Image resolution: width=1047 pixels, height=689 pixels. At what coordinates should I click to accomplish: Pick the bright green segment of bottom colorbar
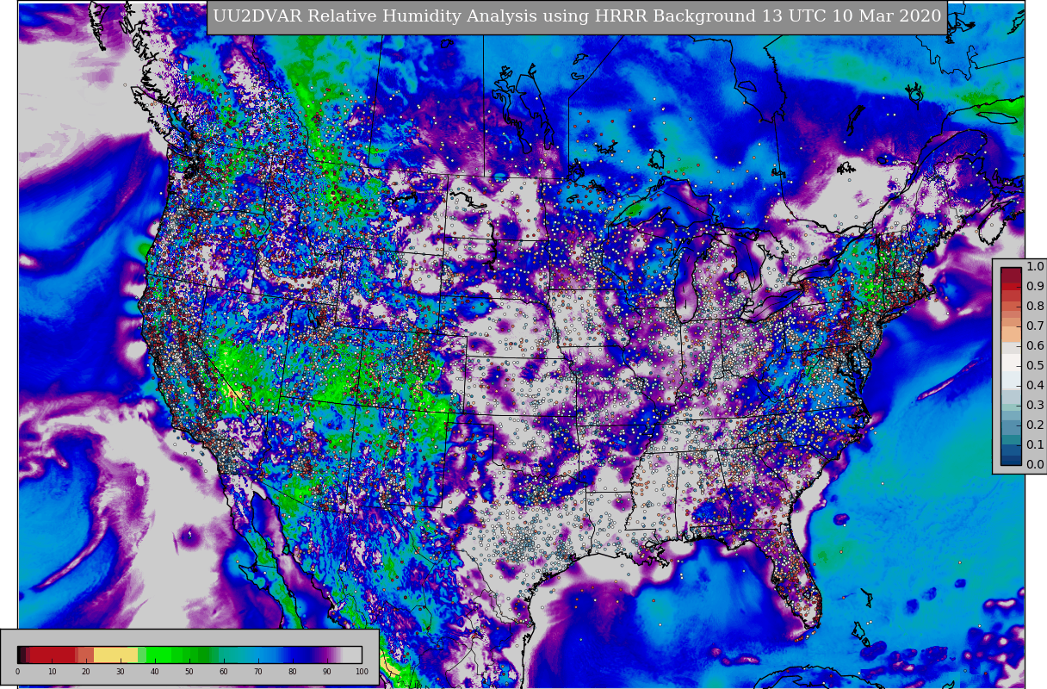(158, 655)
